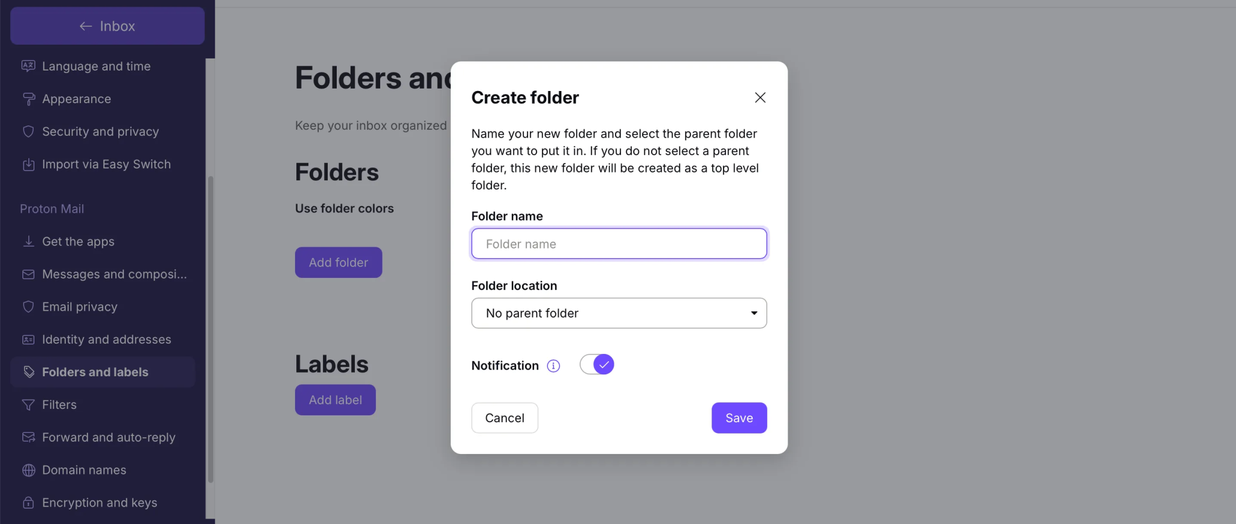Click the Security and privacy shield icon
This screenshot has height=524, width=1236.
click(x=28, y=131)
